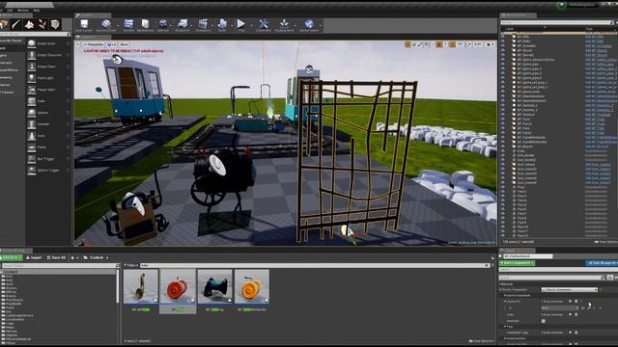Toggle the checkbox in Details Electric section
The height and width of the screenshot is (347, 618).
[544, 321]
